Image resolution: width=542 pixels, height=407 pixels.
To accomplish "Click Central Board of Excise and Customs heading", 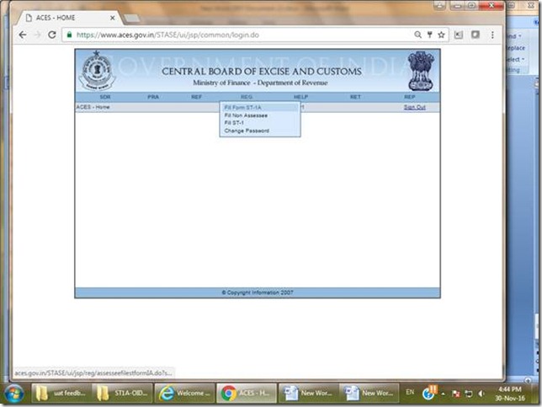I will click(x=262, y=72).
